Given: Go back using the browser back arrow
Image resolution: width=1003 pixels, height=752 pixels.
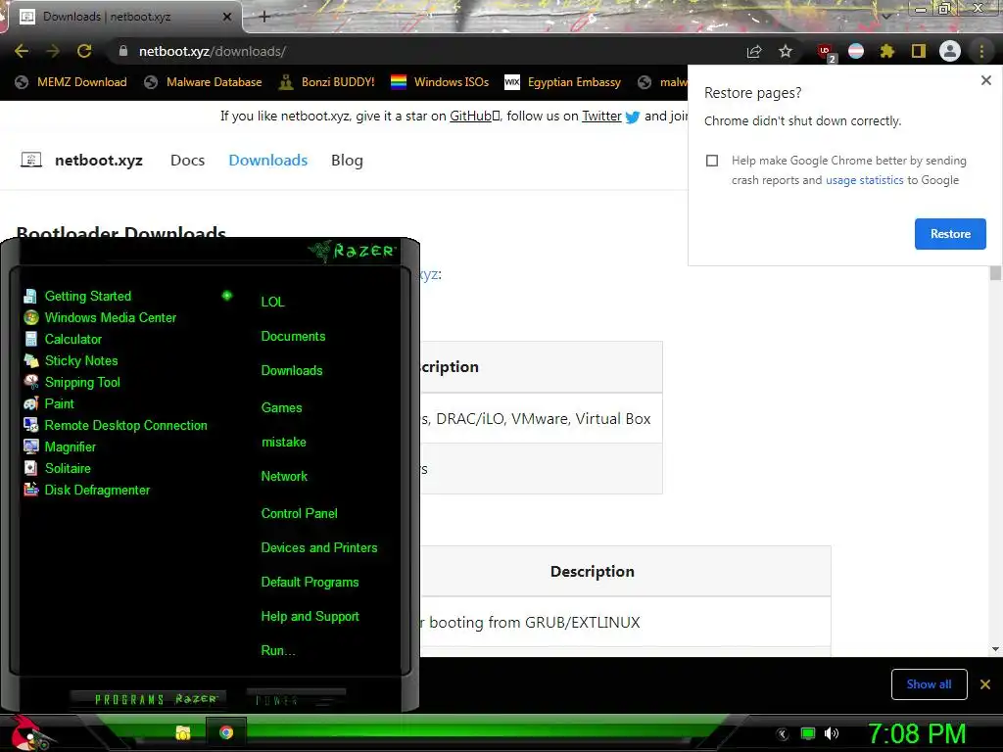Looking at the screenshot, I should click(x=22, y=51).
